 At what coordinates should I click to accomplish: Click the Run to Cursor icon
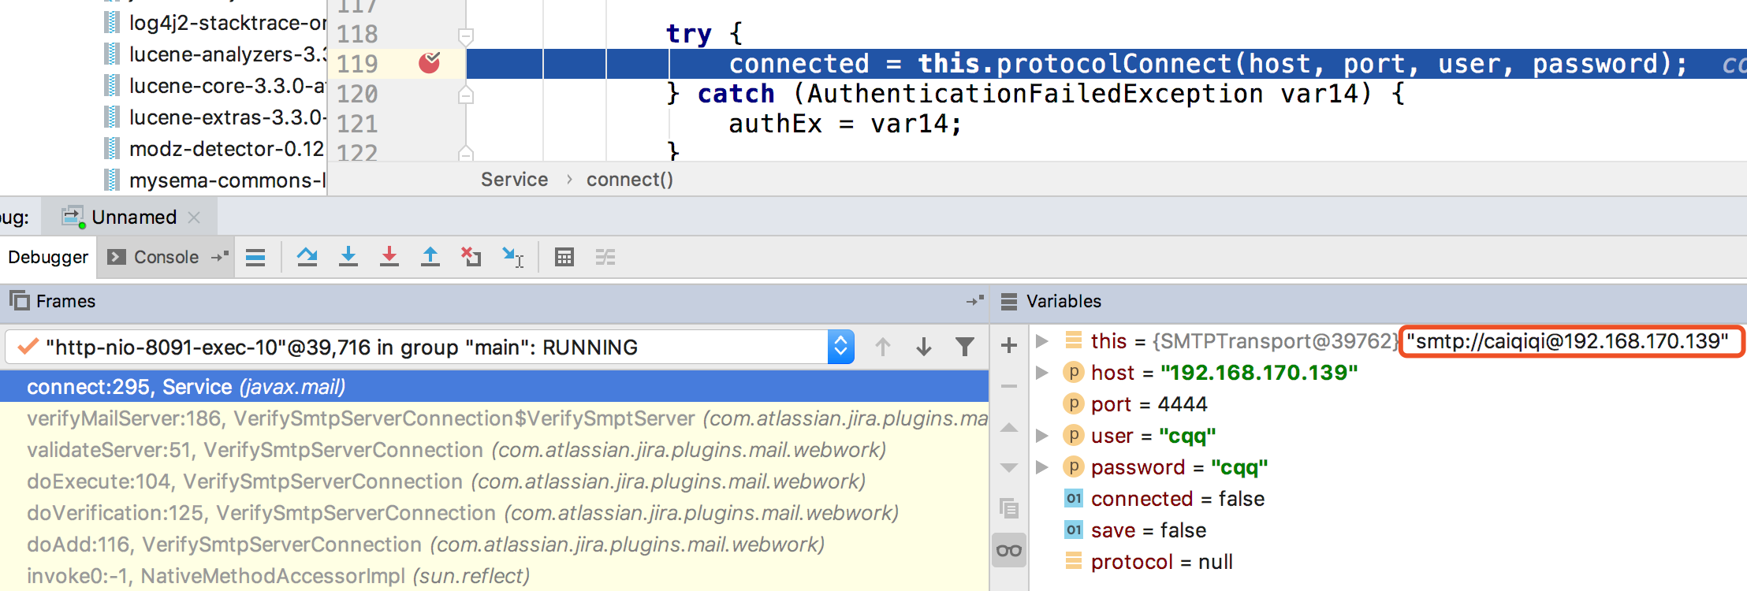click(x=512, y=257)
